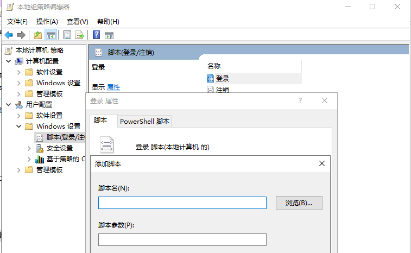Expand 管理模板 under 计算机配置
The height and width of the screenshot is (253, 411).
tap(20, 94)
